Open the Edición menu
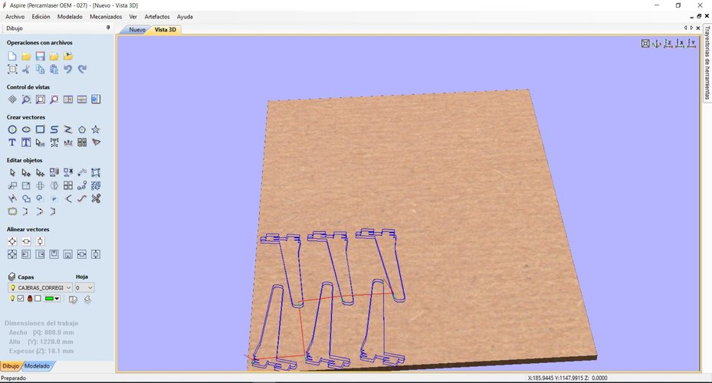This screenshot has height=383, width=712. tap(41, 17)
